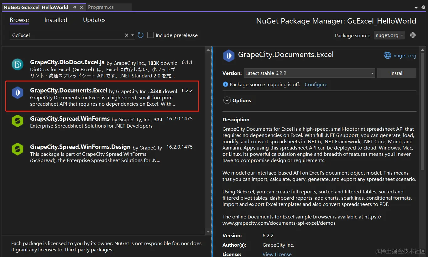The image size is (428, 257).
Task: Open the Package source nuget.org dropdown
Action: [389, 35]
